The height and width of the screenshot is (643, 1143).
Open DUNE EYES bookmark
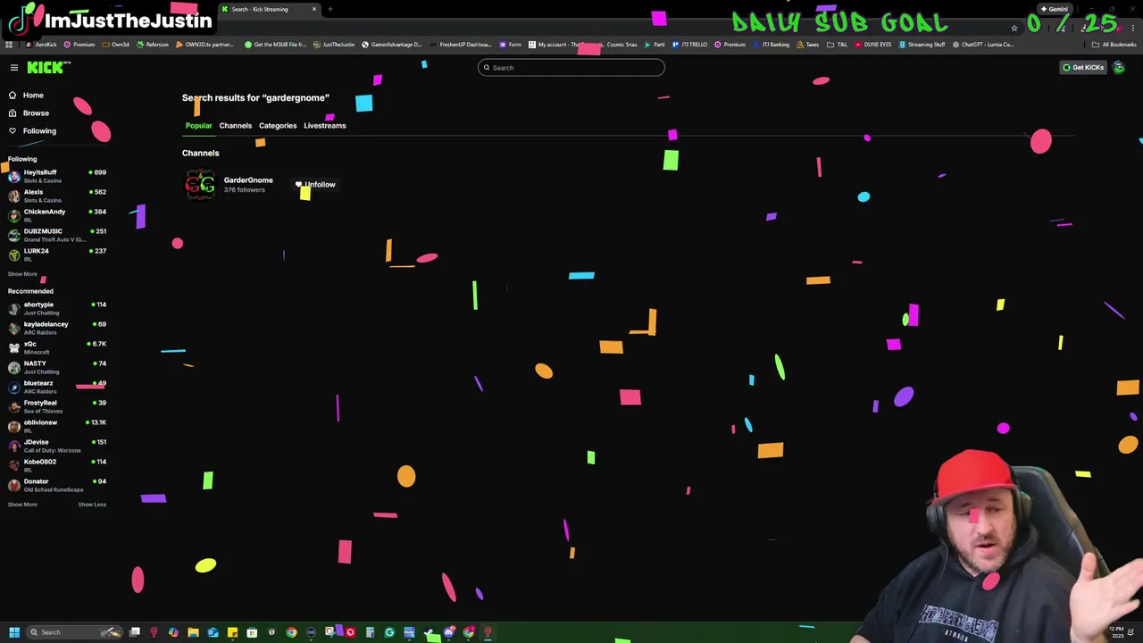(872, 45)
